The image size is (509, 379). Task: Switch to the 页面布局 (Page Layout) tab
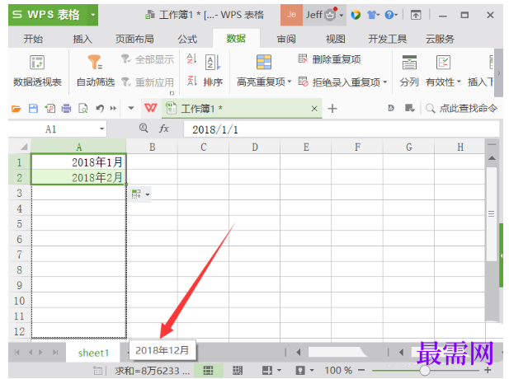point(134,40)
